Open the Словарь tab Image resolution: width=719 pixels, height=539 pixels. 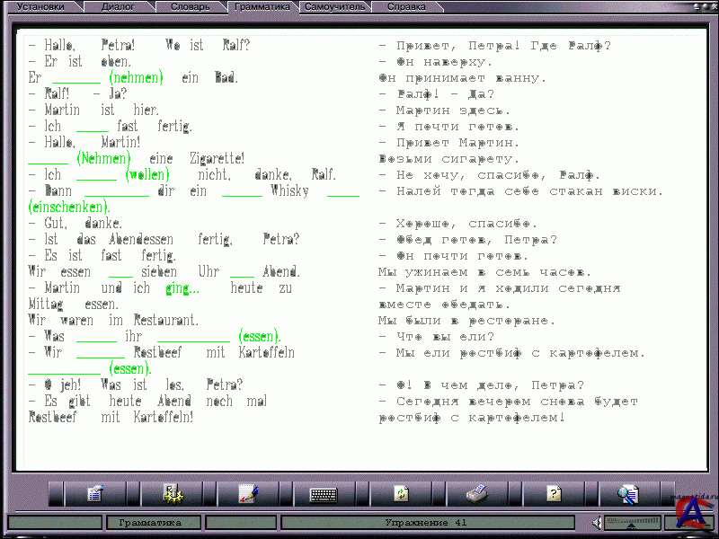(191, 6)
